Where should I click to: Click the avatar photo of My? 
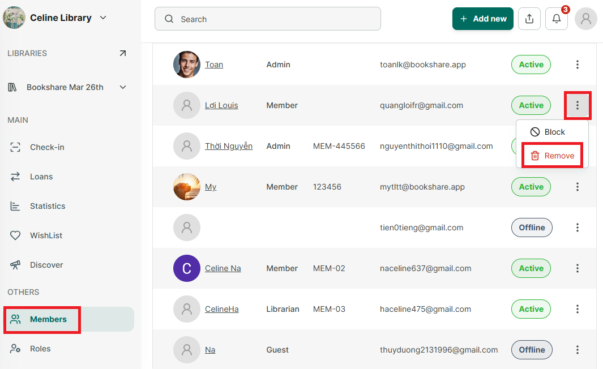click(187, 187)
